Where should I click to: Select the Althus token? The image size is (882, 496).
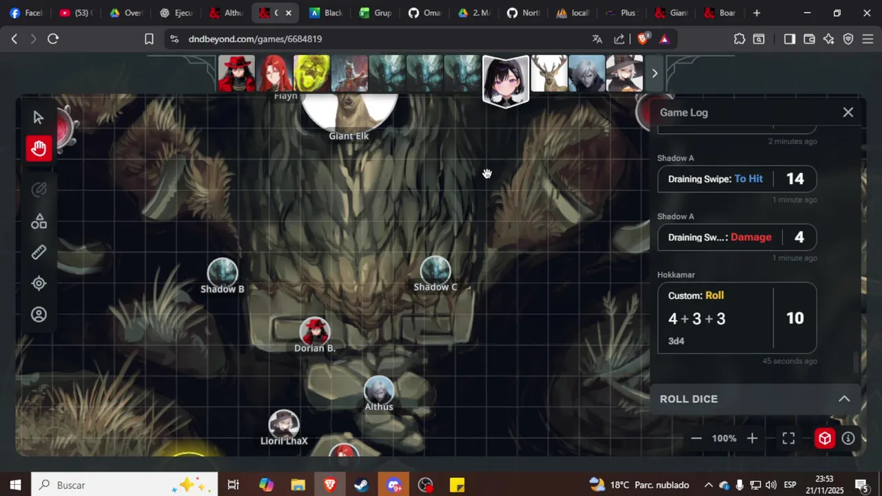[x=379, y=390]
